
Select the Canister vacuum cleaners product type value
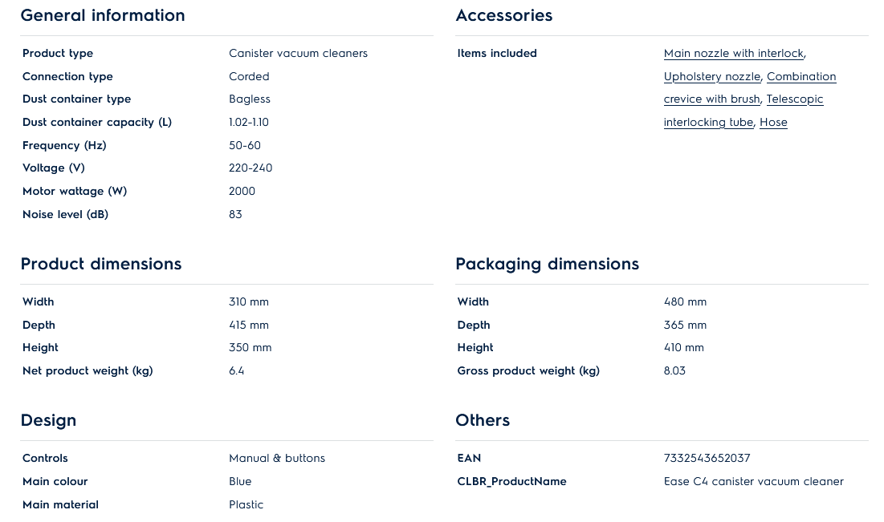(x=298, y=54)
